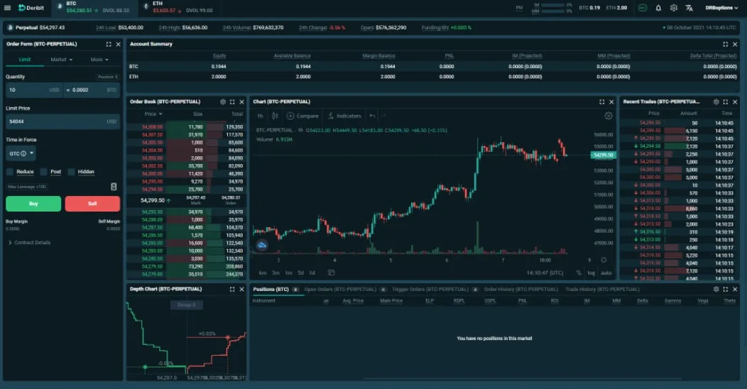Select the ETH instrument tab in header
747x389 pixels.
pyautogui.click(x=178, y=7)
